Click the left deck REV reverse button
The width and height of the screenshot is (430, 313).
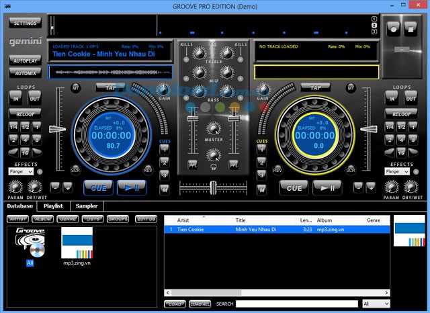click(x=147, y=171)
